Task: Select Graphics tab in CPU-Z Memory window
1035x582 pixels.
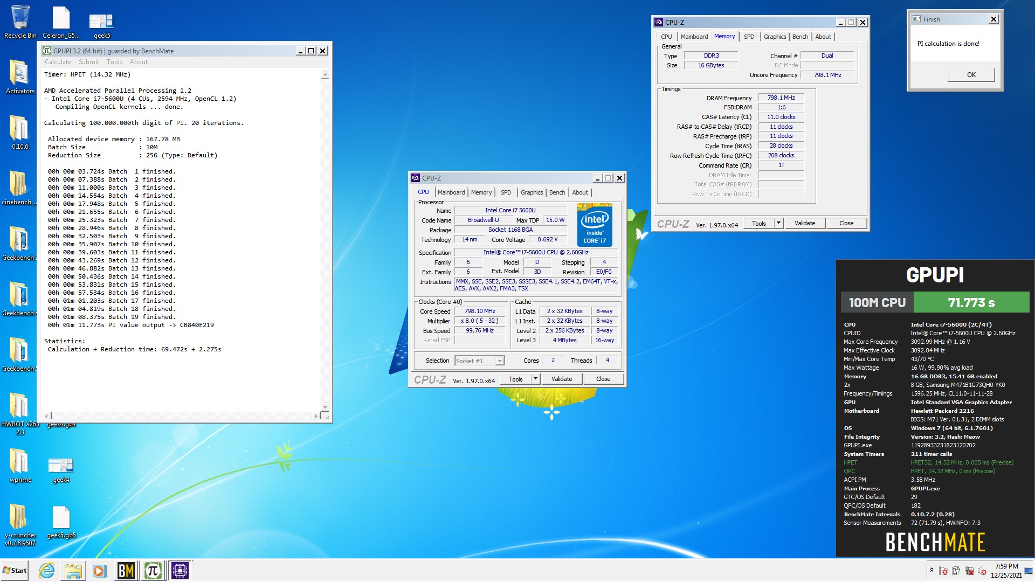Action: tap(775, 37)
